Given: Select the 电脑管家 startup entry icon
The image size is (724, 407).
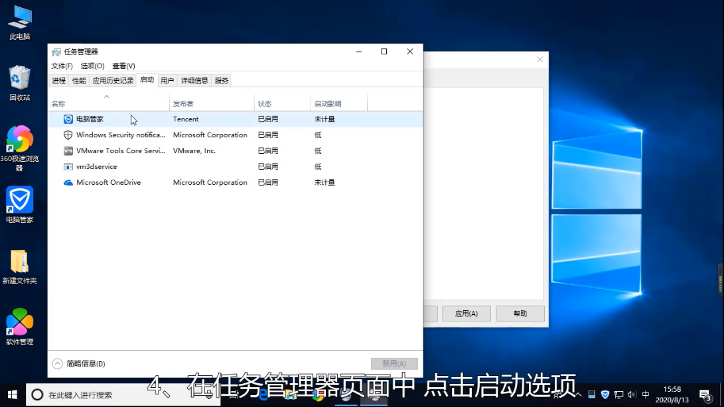Looking at the screenshot, I should [68, 119].
